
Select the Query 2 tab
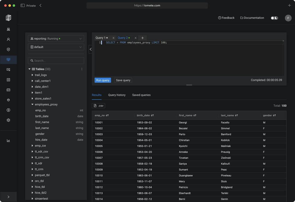click(123, 38)
